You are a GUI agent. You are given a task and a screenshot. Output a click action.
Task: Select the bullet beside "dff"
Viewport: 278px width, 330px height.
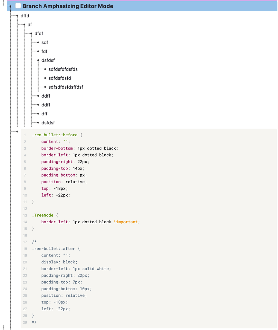(38, 113)
